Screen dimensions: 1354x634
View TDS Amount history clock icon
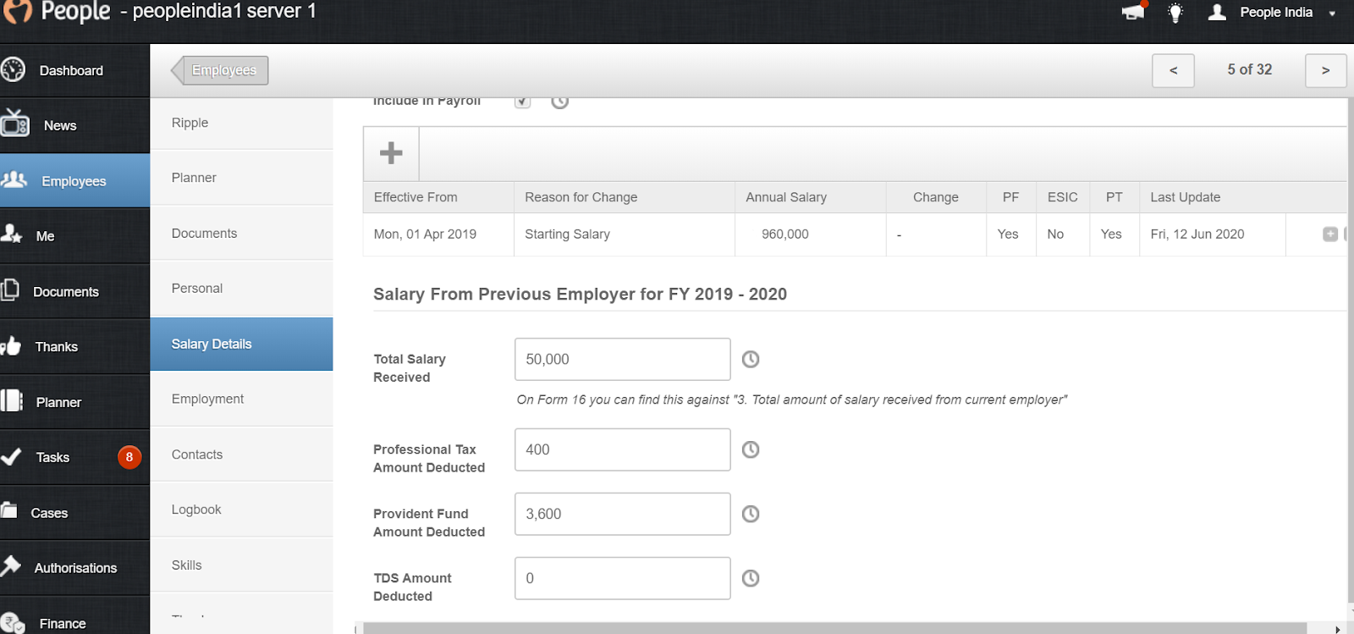(751, 578)
